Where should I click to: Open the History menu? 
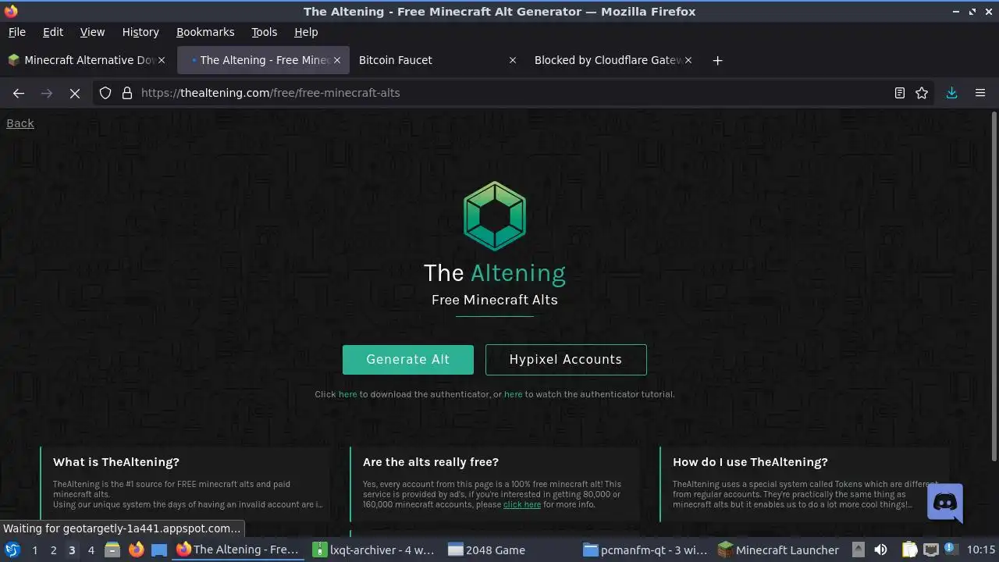click(x=140, y=32)
